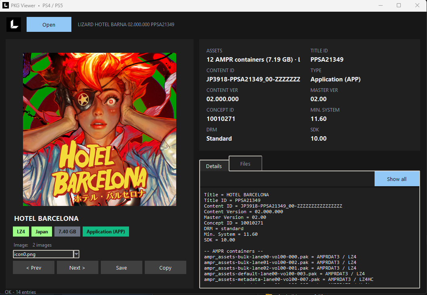
Task: Click the Show all button
Action: pos(397,179)
